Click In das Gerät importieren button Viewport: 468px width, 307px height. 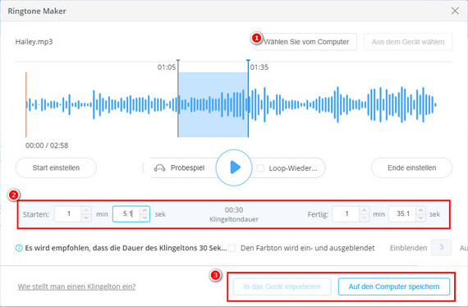pos(282,286)
